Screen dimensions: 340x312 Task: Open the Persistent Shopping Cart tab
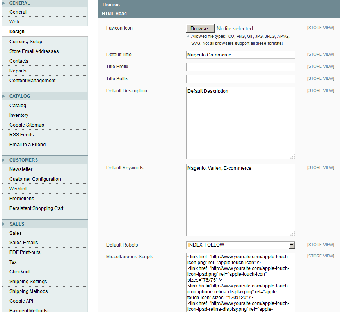36,208
